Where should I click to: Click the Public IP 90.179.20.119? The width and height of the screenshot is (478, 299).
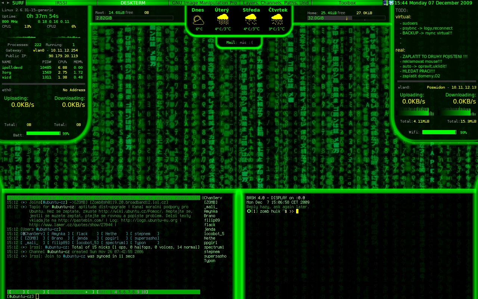click(63, 56)
